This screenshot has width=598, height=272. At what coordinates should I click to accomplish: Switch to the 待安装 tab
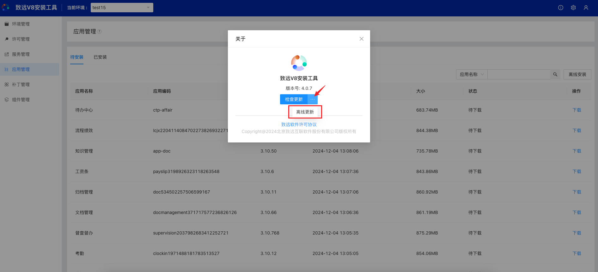point(77,57)
